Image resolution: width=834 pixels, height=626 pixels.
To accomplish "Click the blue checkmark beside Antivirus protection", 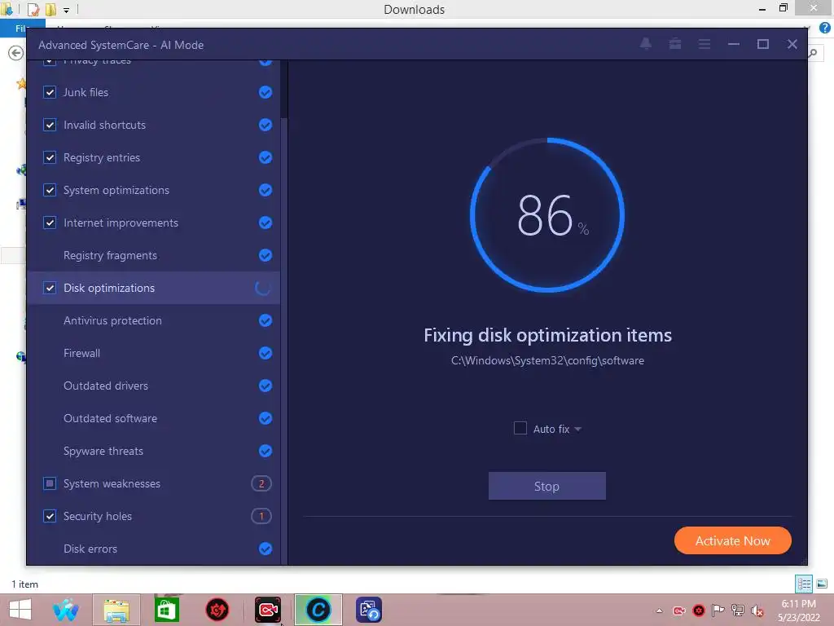I will click(266, 320).
